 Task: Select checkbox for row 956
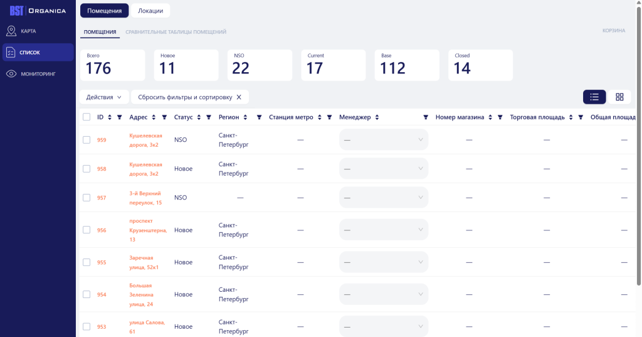[87, 230]
